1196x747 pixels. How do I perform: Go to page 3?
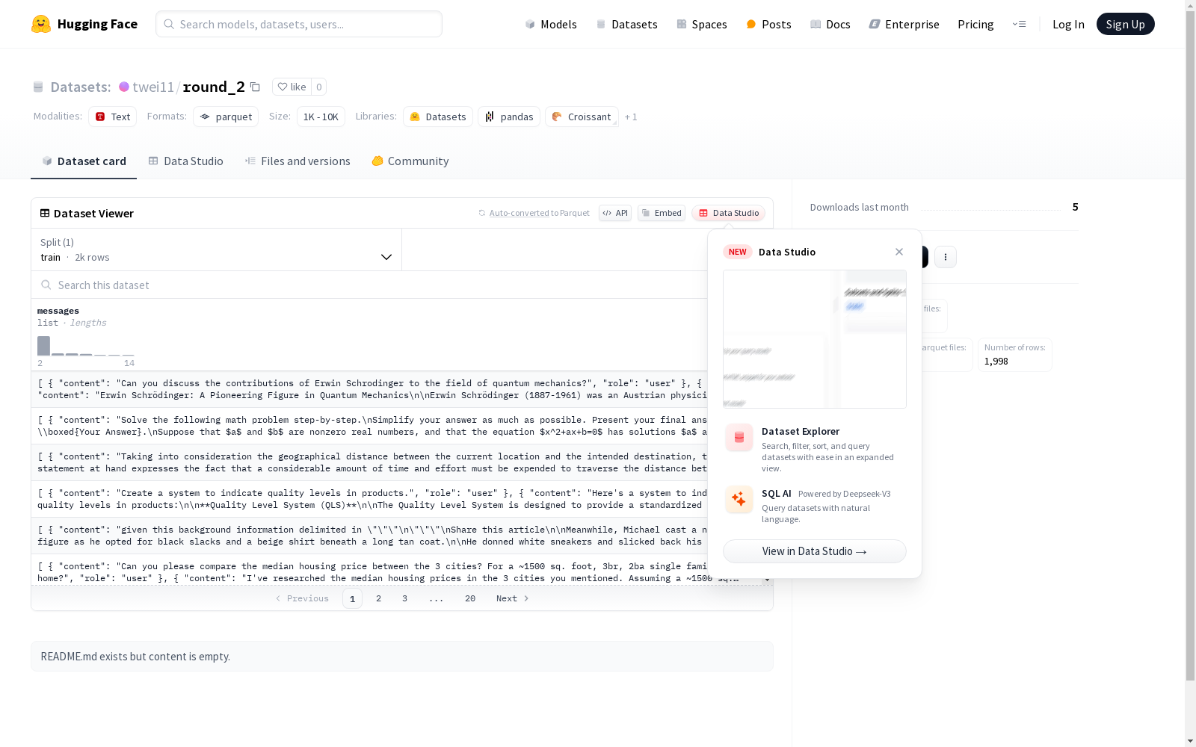[x=405, y=598]
